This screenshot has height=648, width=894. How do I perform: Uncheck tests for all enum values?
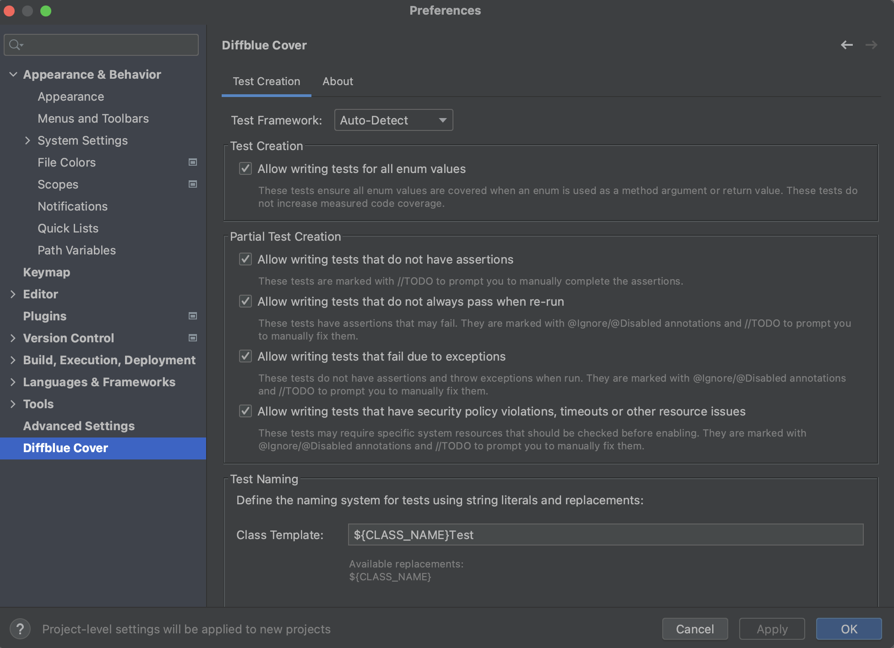click(245, 169)
